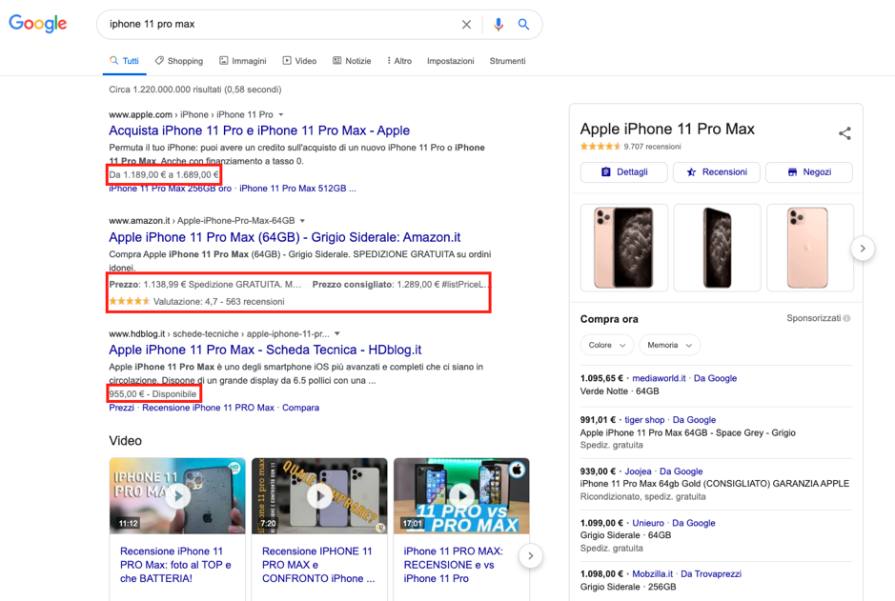Open 9.707 recensioni rating link
The width and height of the screenshot is (895, 601).
[x=652, y=147]
